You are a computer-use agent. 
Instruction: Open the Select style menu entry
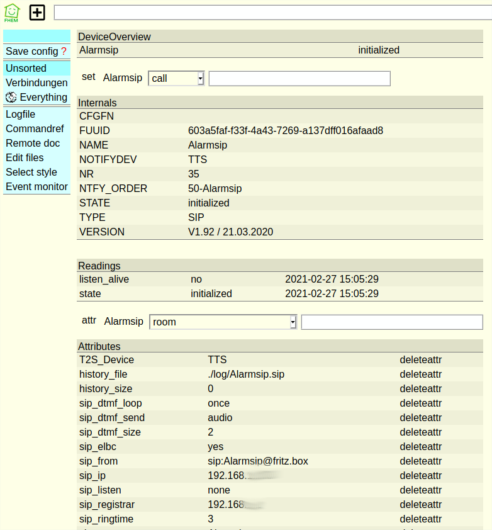pos(31,172)
